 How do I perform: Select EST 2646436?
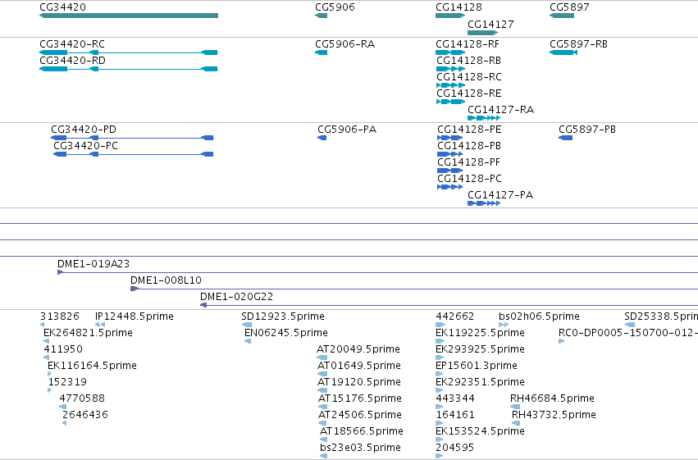coord(85,415)
